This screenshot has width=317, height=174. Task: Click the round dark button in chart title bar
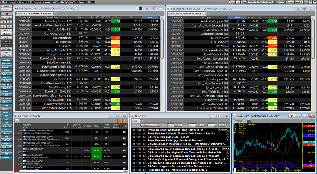291,116
